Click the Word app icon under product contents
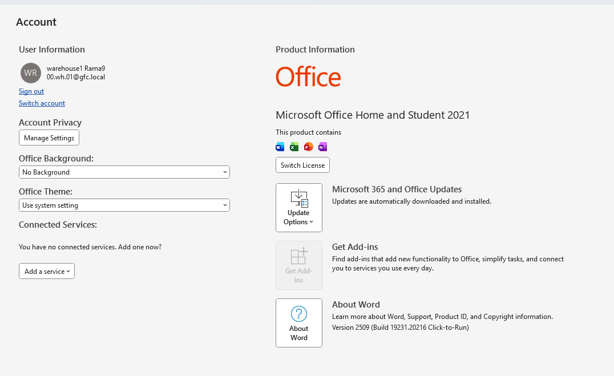 coord(280,147)
